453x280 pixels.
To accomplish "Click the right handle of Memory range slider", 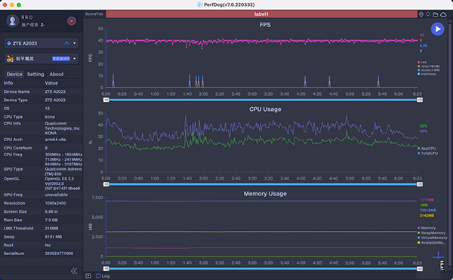I will coord(420,269).
